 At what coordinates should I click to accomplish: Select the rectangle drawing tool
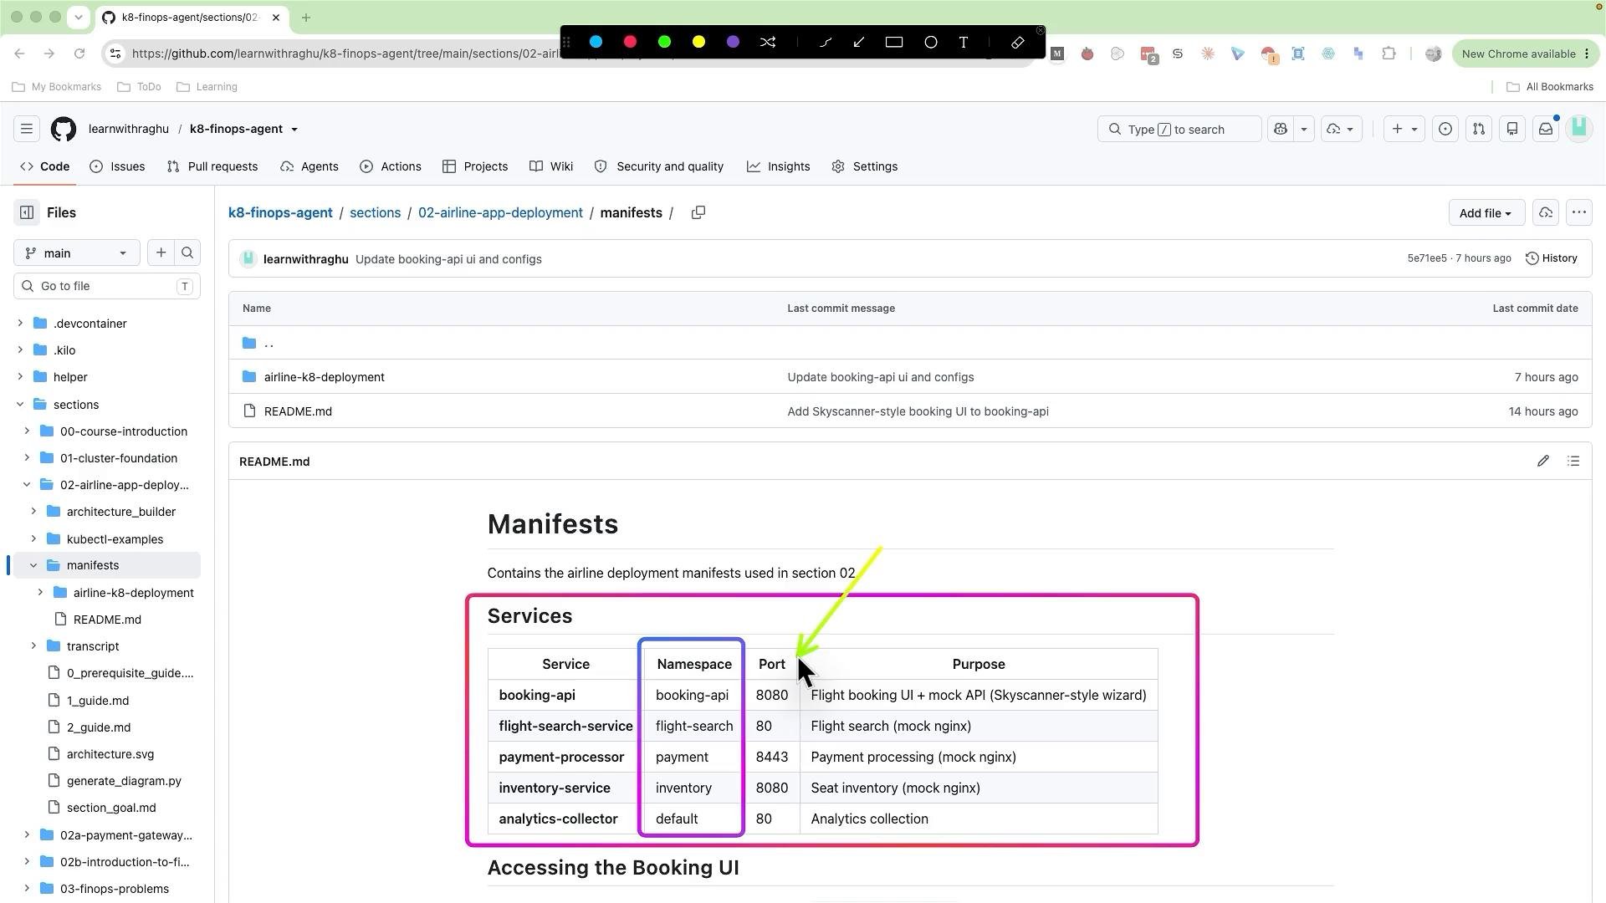[x=894, y=42]
